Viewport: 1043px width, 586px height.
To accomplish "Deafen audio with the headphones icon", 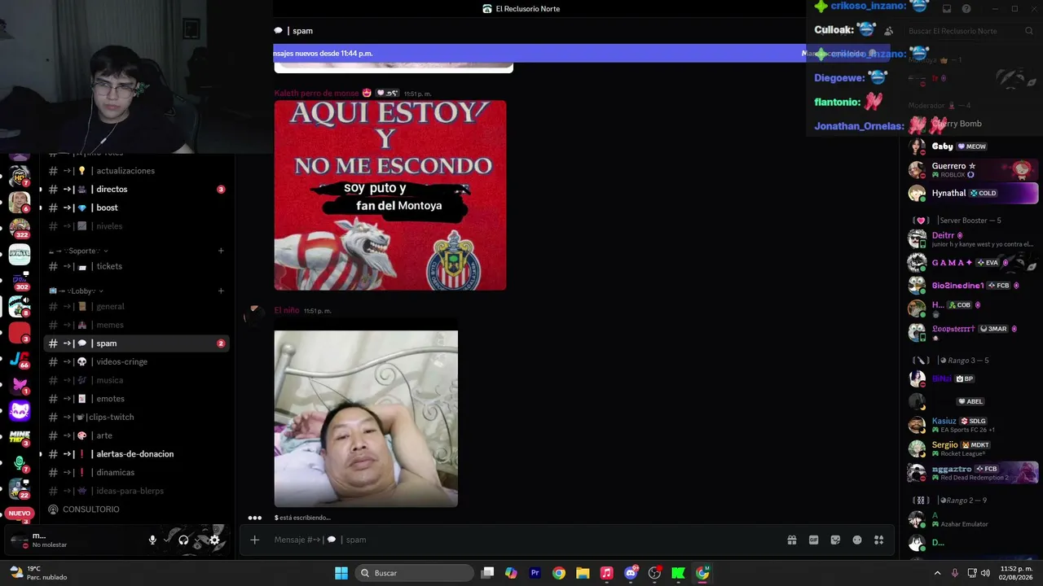I will 183,540.
